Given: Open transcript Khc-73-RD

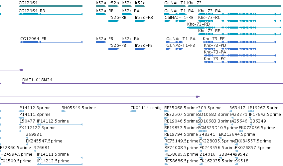Looking at the screenshot, I should click(199, 24).
